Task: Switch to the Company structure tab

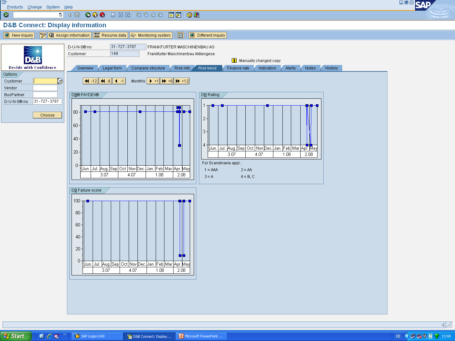Action: (148, 68)
